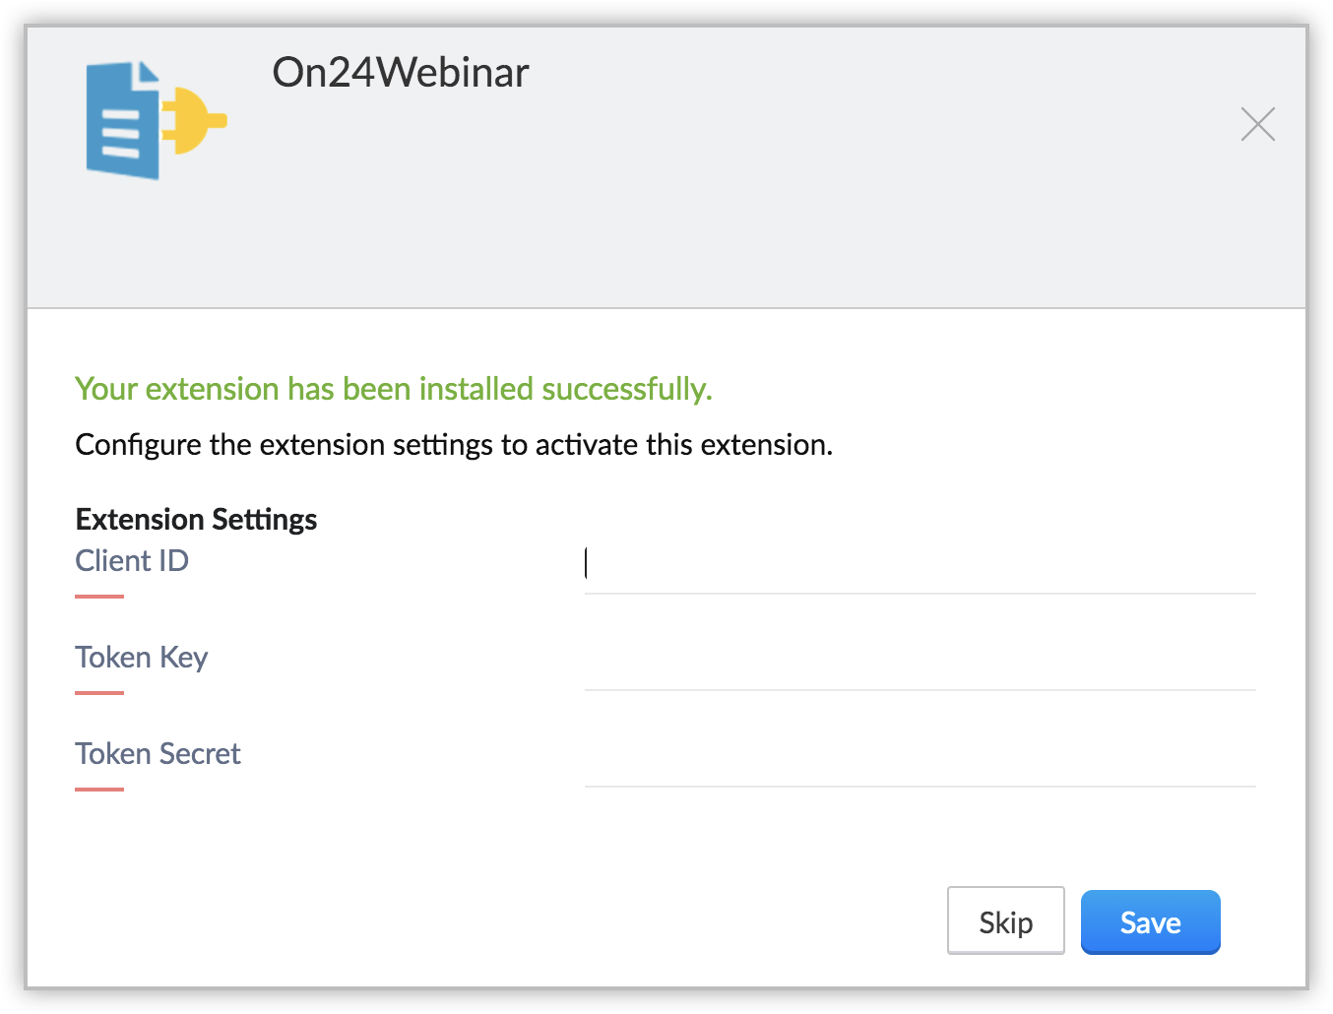Save the extension settings
The image size is (1333, 1014).
coord(1150,922)
